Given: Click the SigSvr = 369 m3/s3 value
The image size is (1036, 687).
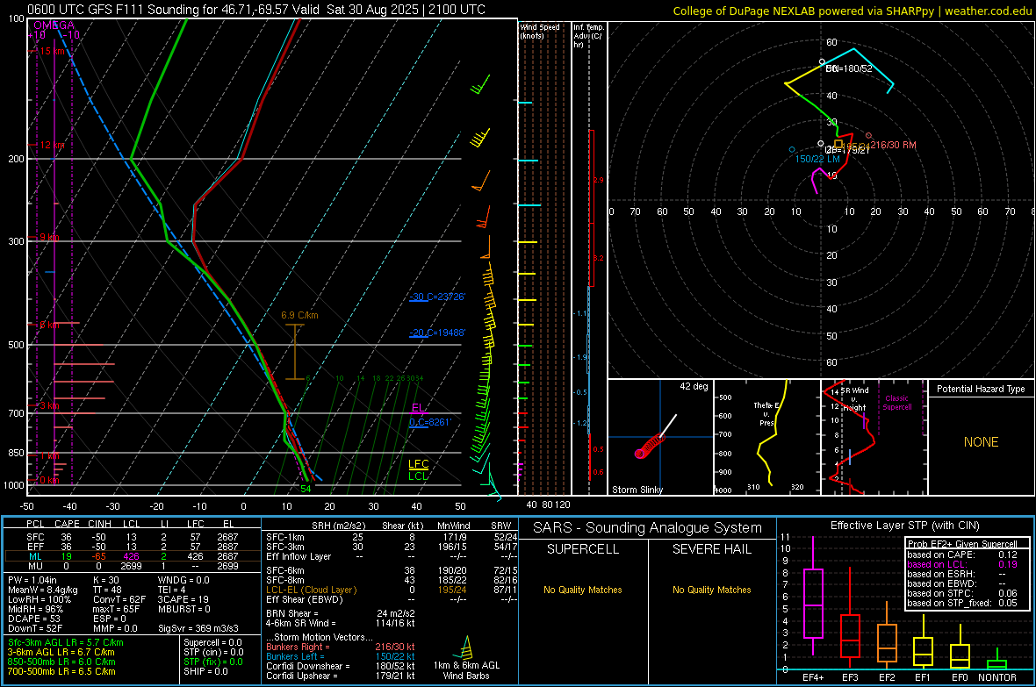Looking at the screenshot, I should tap(198, 628).
